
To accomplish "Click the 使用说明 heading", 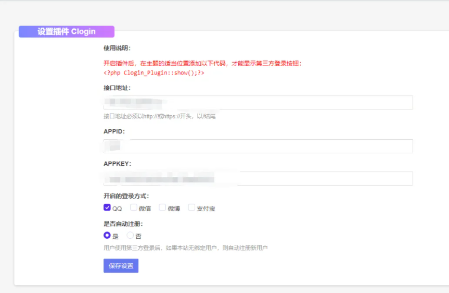I will (117, 48).
